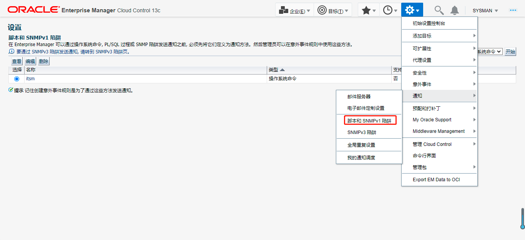Click the 选择 column header

17,70
